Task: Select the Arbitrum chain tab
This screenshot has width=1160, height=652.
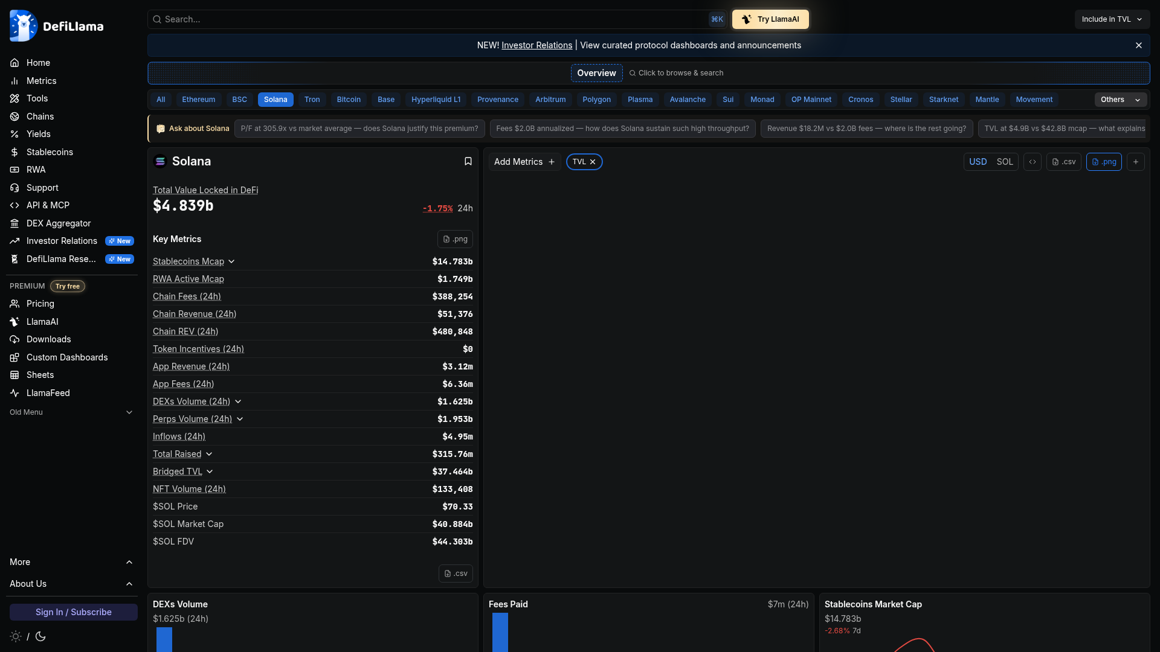Action: click(550, 100)
